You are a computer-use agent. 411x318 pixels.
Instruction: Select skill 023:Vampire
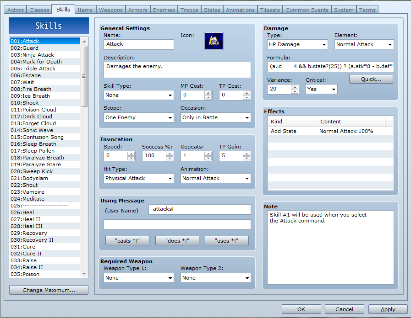point(45,192)
